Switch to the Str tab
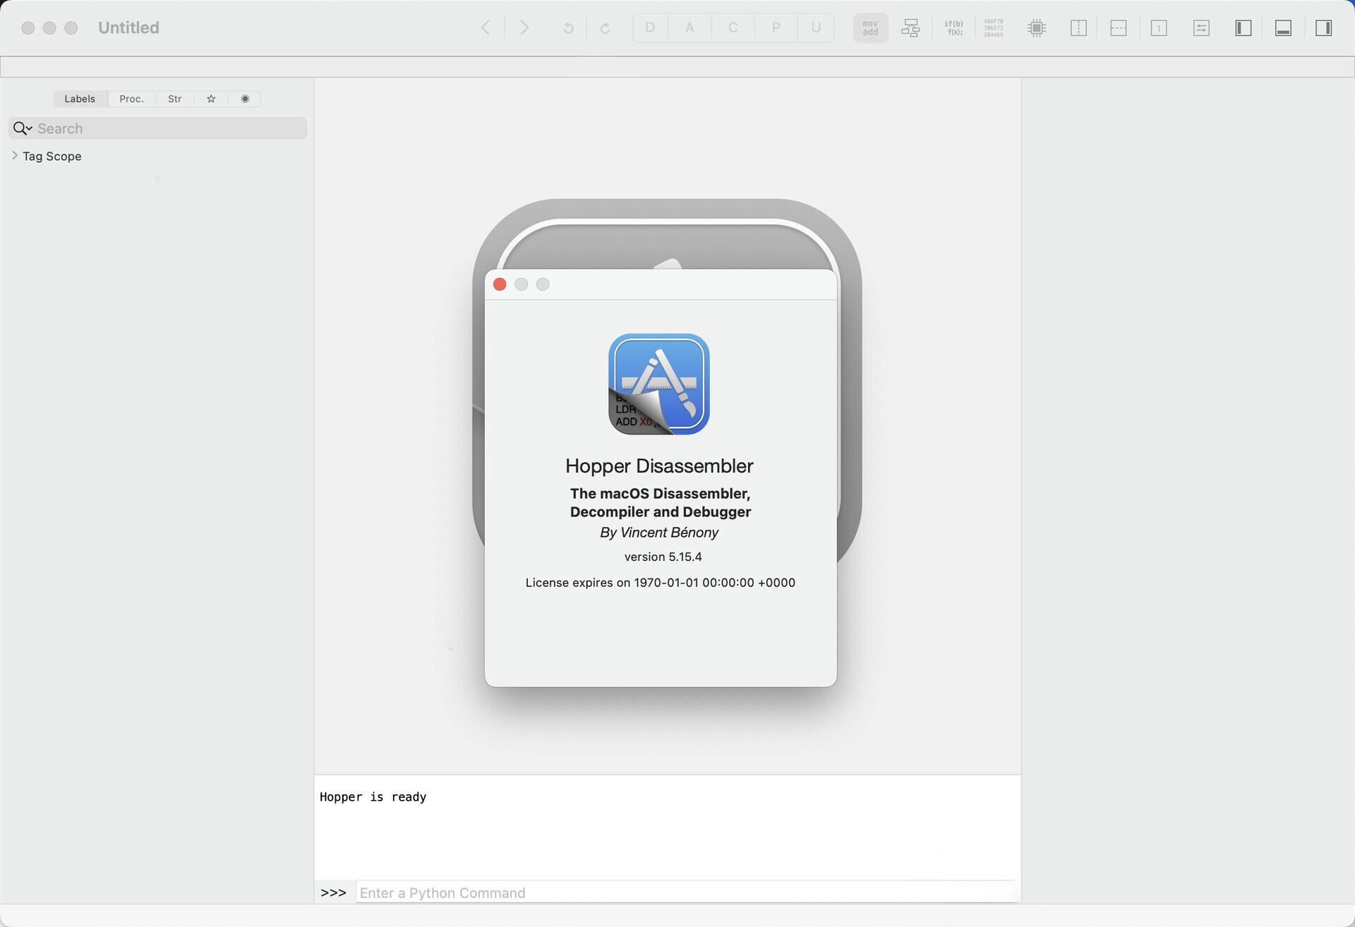This screenshot has width=1355, height=927. tap(174, 99)
